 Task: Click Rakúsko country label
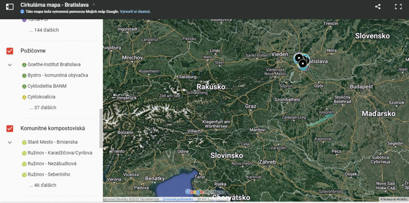[x=211, y=87]
